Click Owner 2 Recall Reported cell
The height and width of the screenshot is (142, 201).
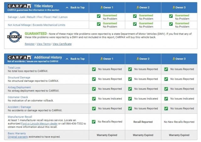pos(143,122)
